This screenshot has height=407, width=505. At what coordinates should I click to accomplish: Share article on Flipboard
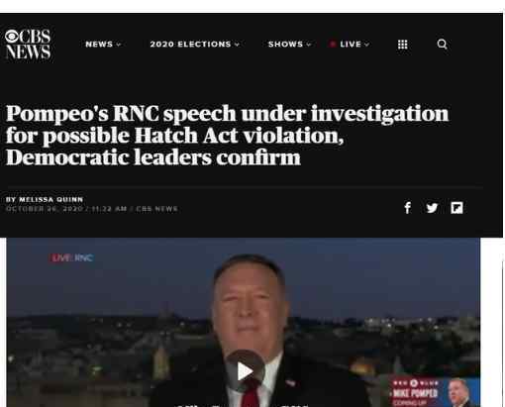[x=456, y=208]
